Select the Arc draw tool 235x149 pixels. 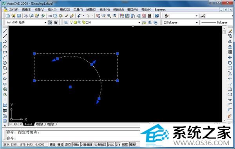[5, 57]
